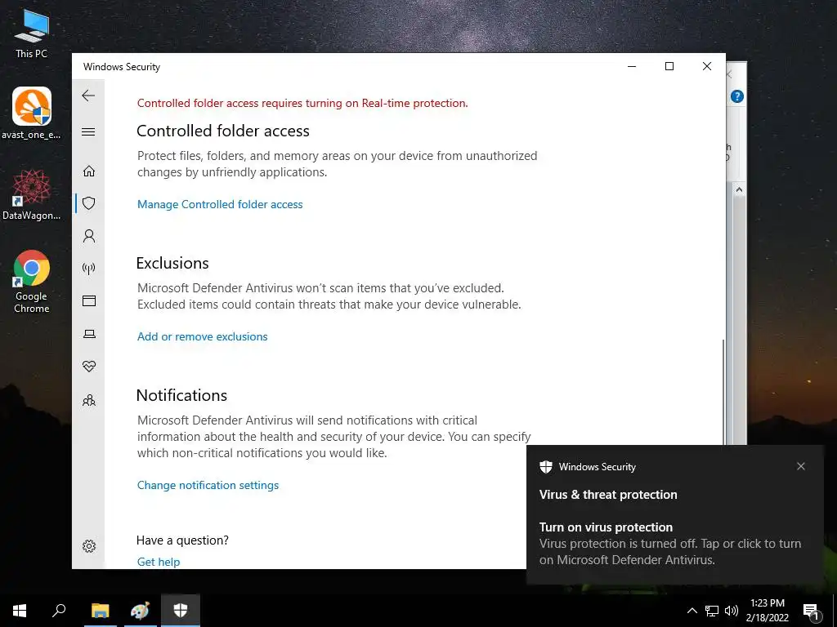Viewport: 837px width, 627px height.
Task: Click the volume speaker tray icon
Action: (732, 611)
